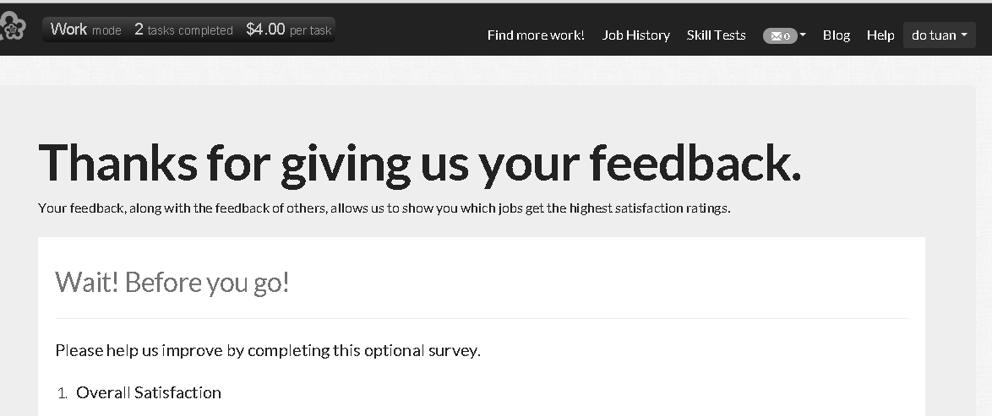Click the flower logo in the header
992x416 pixels.
point(13,28)
